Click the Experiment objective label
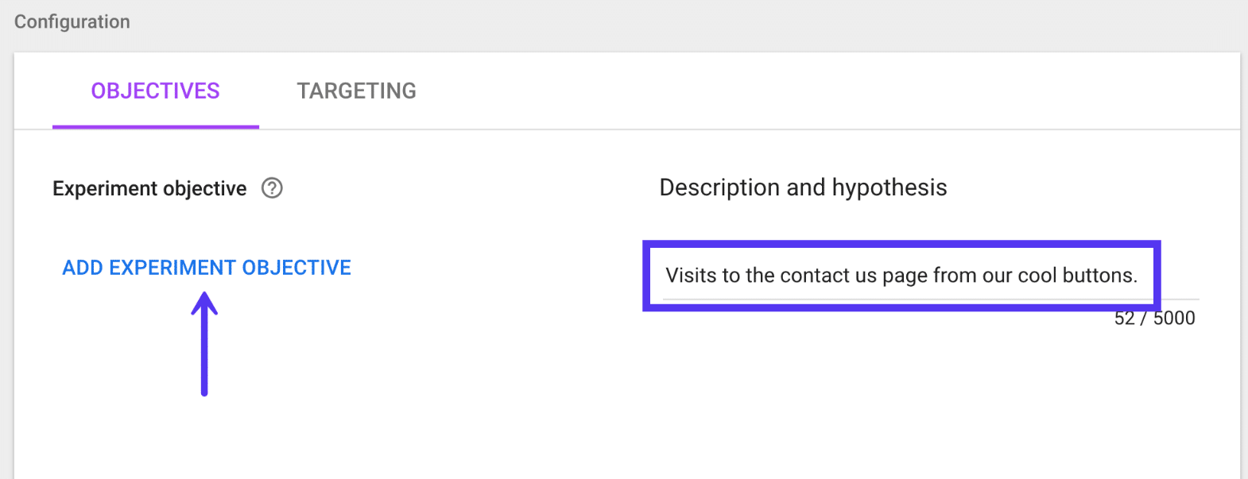Image resolution: width=1248 pixels, height=479 pixels. pos(149,188)
